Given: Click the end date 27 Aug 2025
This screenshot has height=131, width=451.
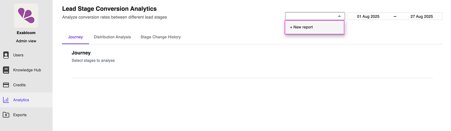Looking at the screenshot, I should tap(421, 16).
